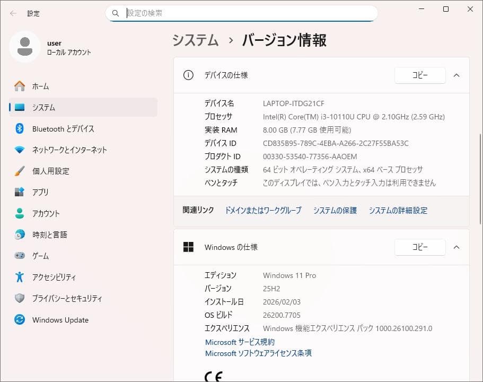This screenshot has height=382, width=483.
Task: Collapse the デバイスの仕様 section
Action: [x=456, y=75]
